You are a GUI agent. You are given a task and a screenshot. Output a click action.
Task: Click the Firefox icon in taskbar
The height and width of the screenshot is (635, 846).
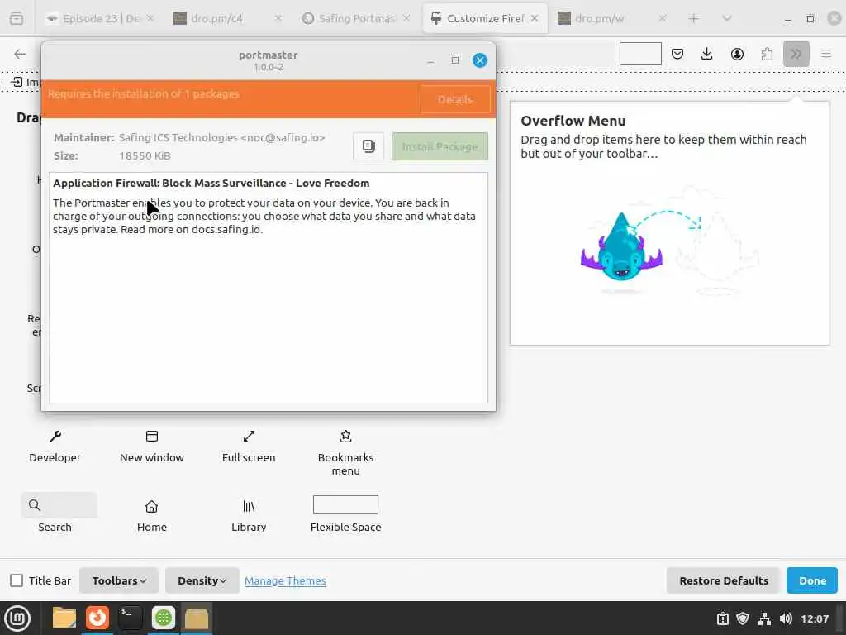coord(97,617)
